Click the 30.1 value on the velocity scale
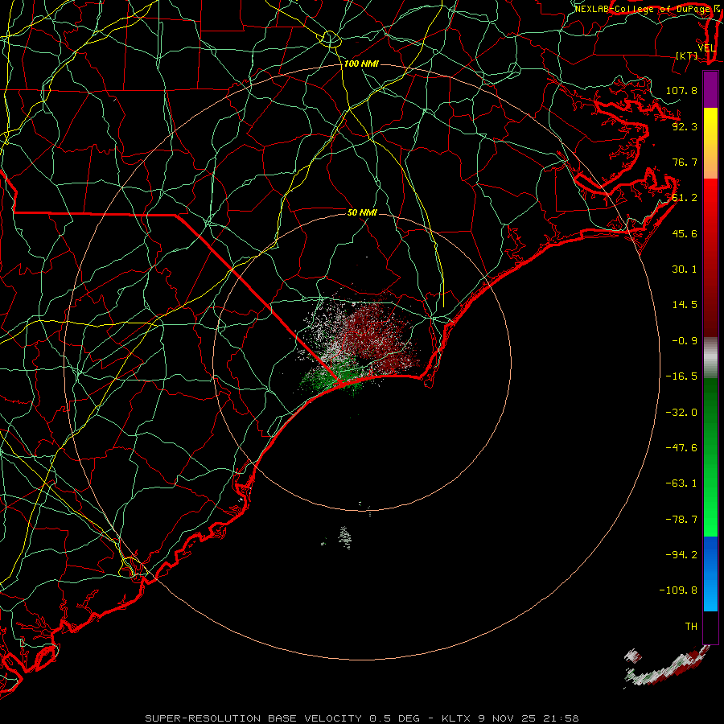Screen dimensions: 724x724 (x=685, y=269)
